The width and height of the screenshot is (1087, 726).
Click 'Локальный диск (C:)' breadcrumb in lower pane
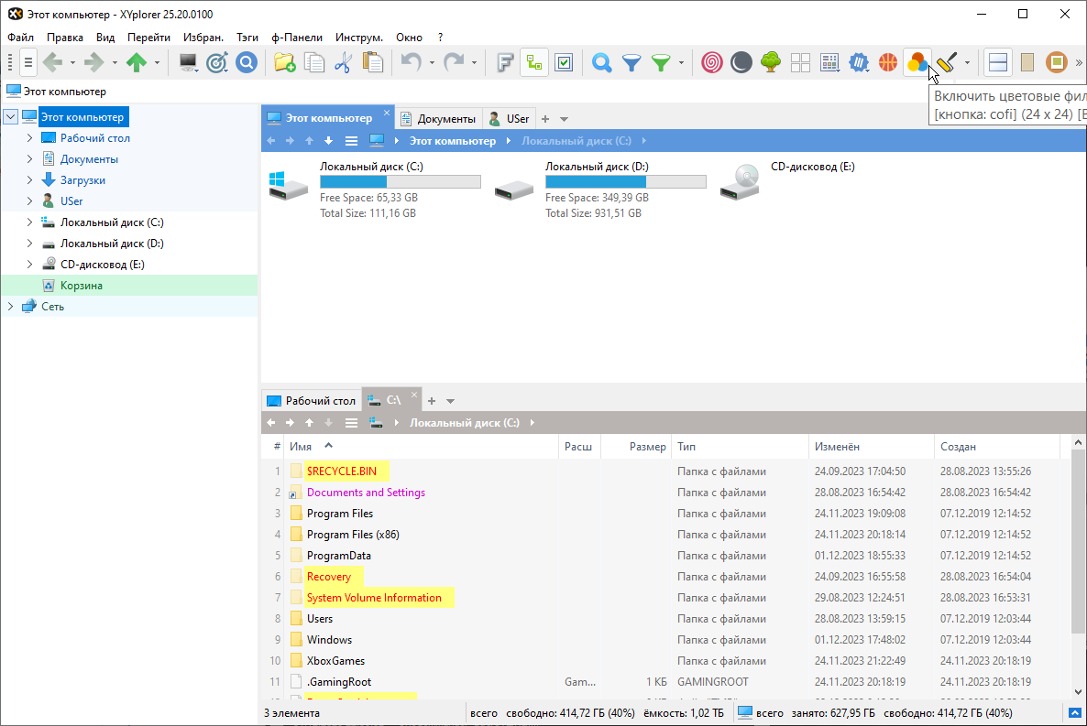pyautogui.click(x=464, y=423)
